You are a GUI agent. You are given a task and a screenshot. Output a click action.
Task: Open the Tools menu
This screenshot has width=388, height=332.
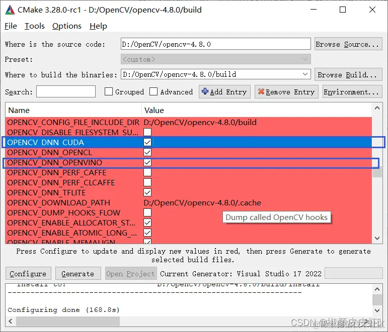pos(35,26)
